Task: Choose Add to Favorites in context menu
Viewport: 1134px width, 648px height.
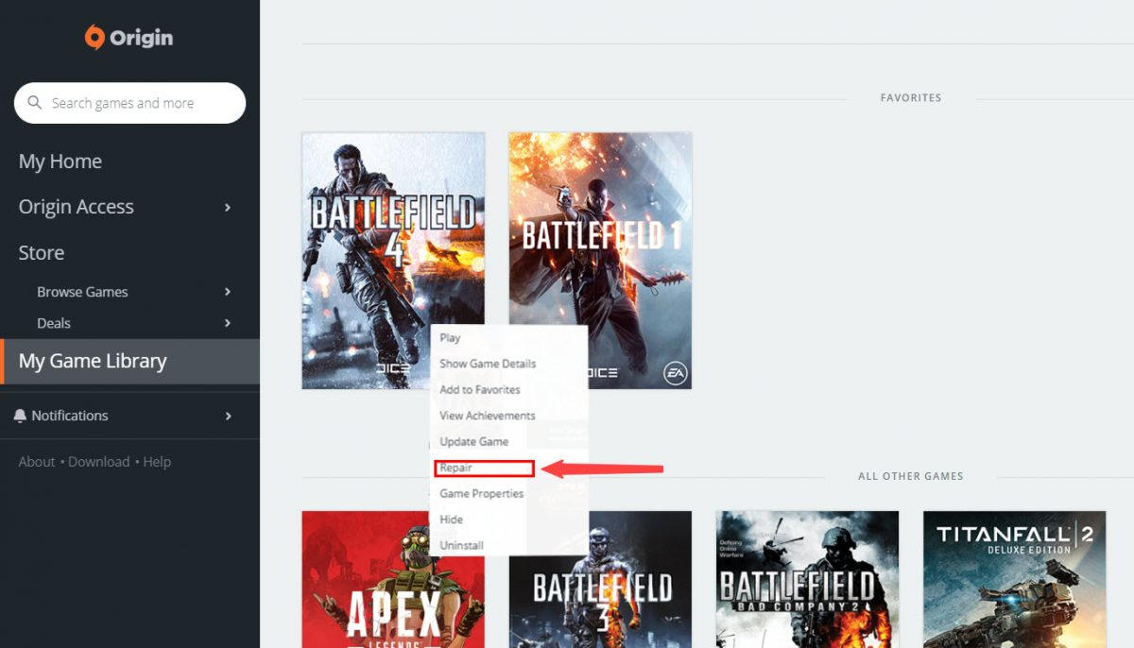Action: [x=480, y=389]
